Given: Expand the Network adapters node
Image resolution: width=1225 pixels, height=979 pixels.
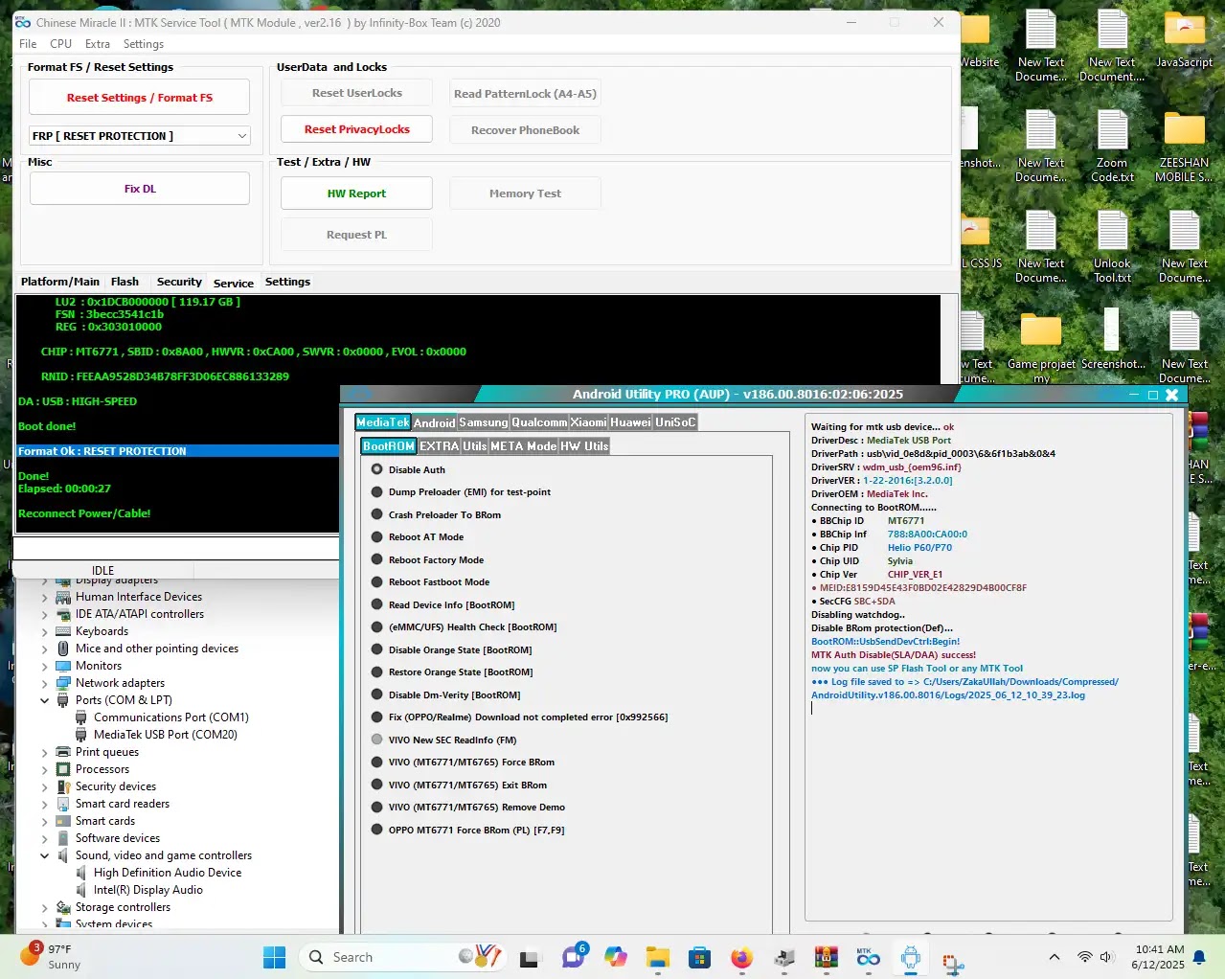Looking at the screenshot, I should tap(44, 683).
